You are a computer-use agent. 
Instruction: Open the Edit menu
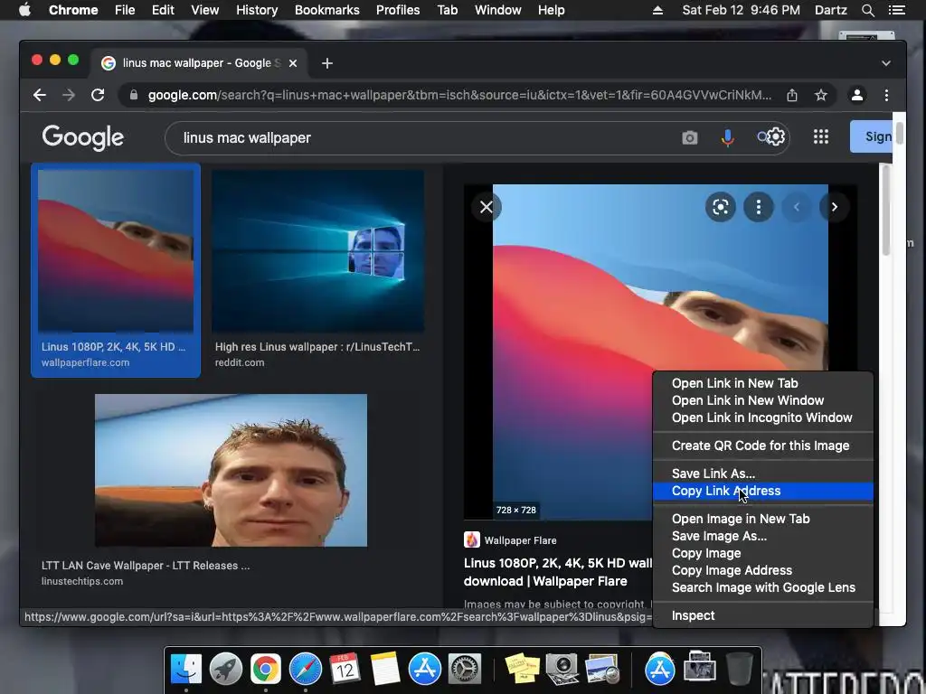coord(163,10)
